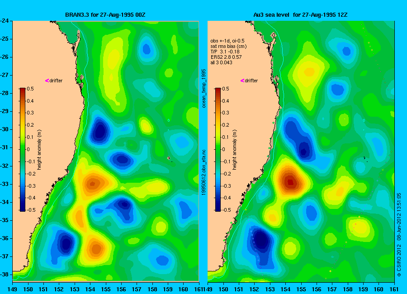
Task: Click the 151 longitude label under Au3 map
Action: point(239,289)
